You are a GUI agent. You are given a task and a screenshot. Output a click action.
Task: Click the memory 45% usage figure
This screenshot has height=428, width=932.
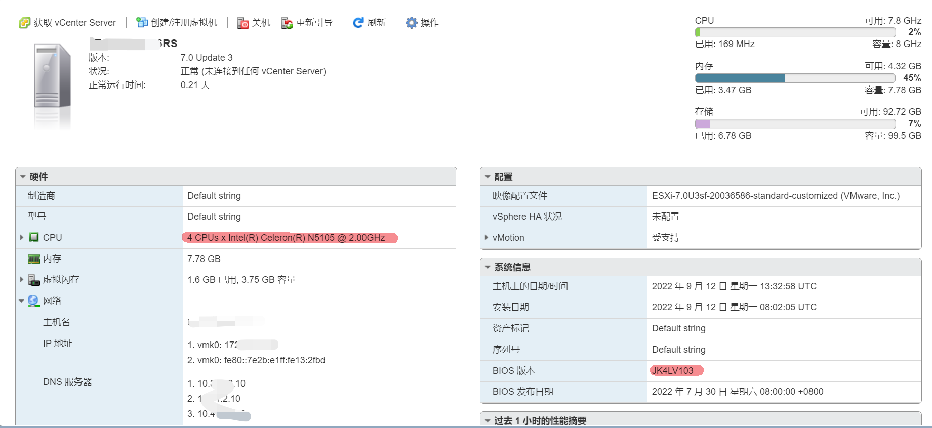[912, 78]
